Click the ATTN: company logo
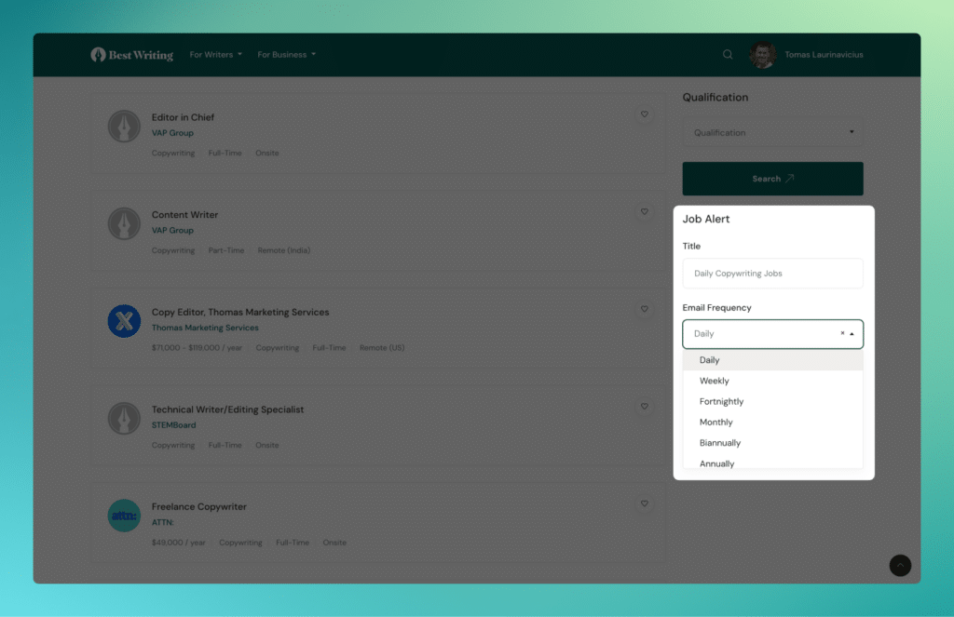This screenshot has width=954, height=617. [124, 516]
